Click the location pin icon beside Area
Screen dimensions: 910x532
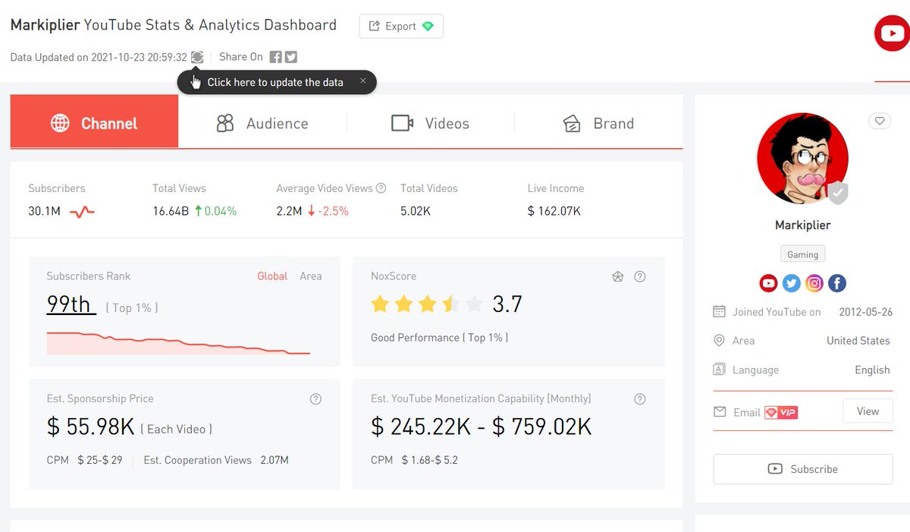click(x=720, y=341)
